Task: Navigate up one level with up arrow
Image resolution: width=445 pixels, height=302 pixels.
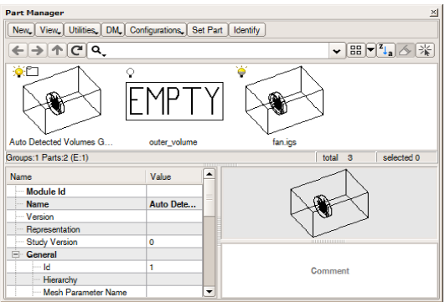Action: pyautogui.click(x=57, y=51)
